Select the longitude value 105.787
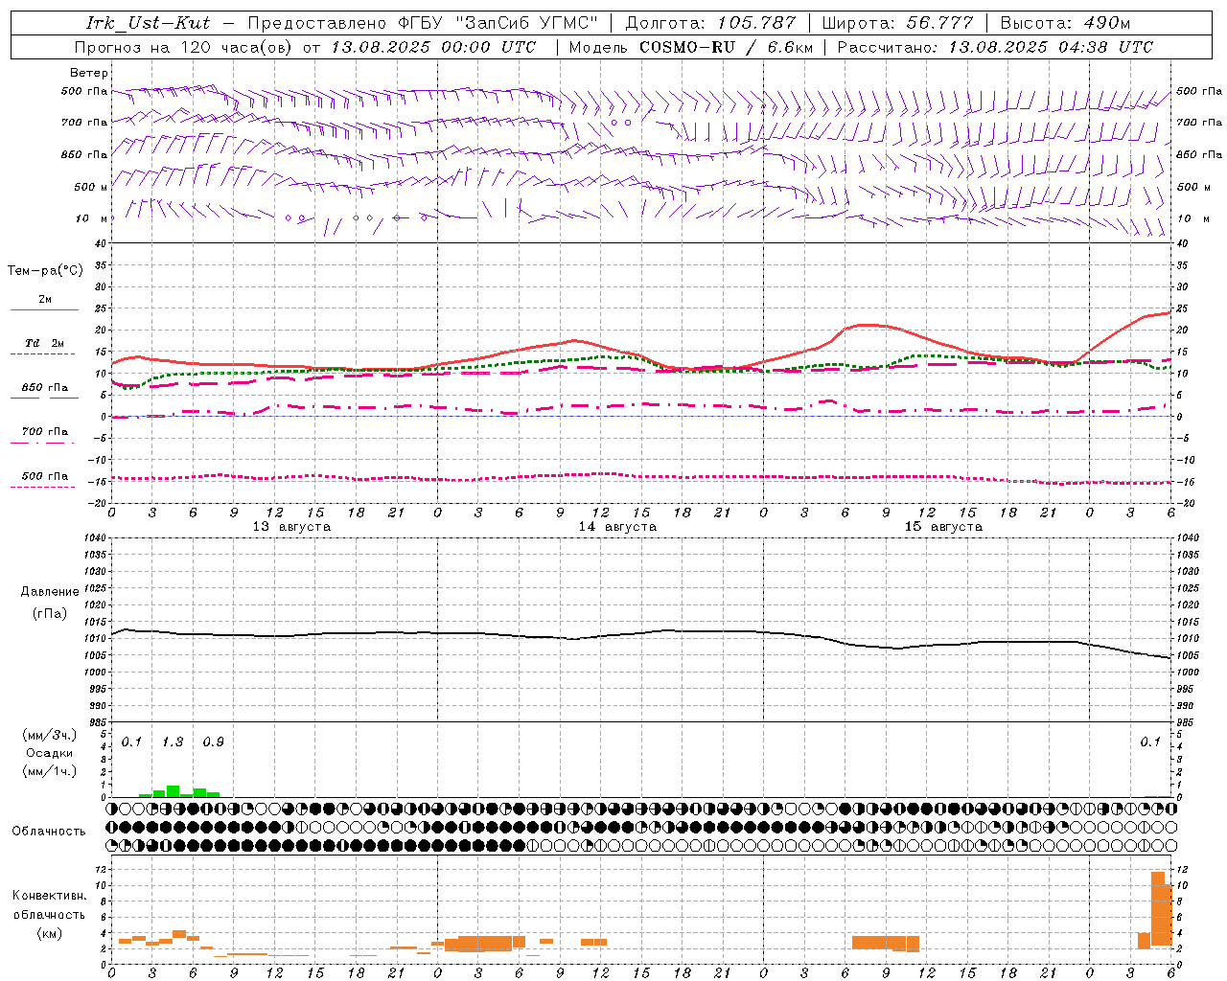The image size is (1227, 981). (x=756, y=23)
